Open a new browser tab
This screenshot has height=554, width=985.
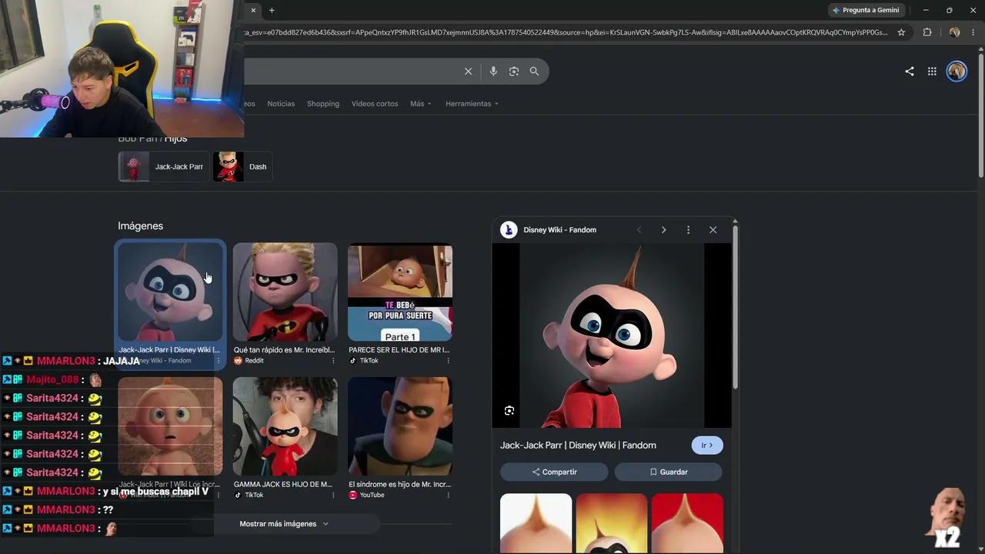pos(272,10)
